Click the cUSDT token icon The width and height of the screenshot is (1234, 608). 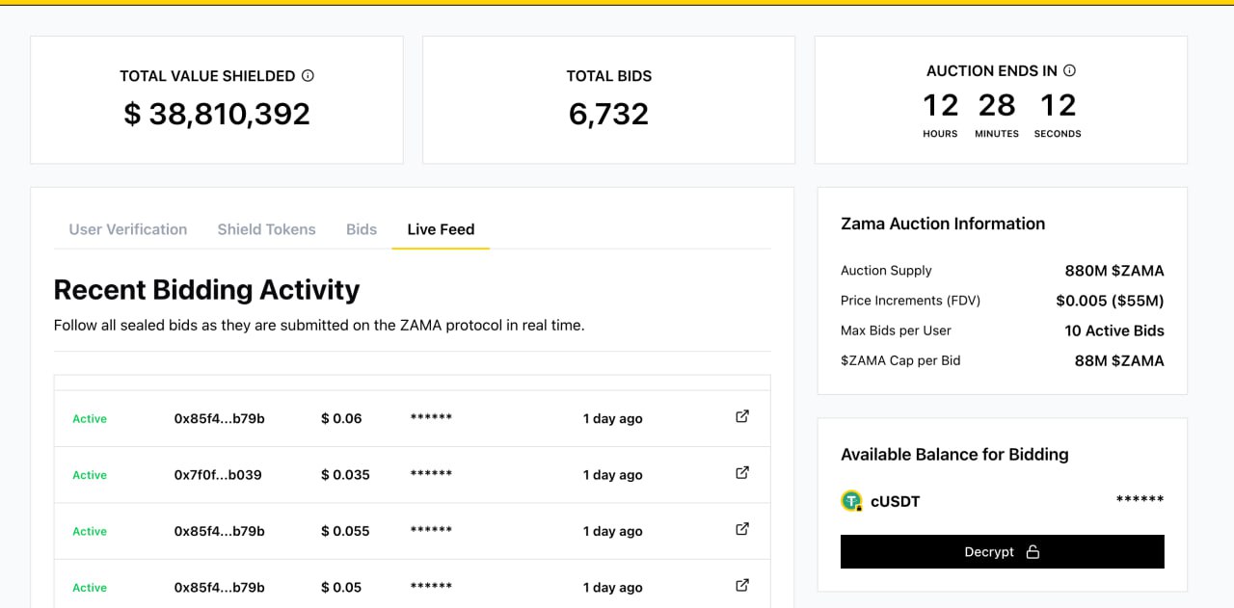851,501
